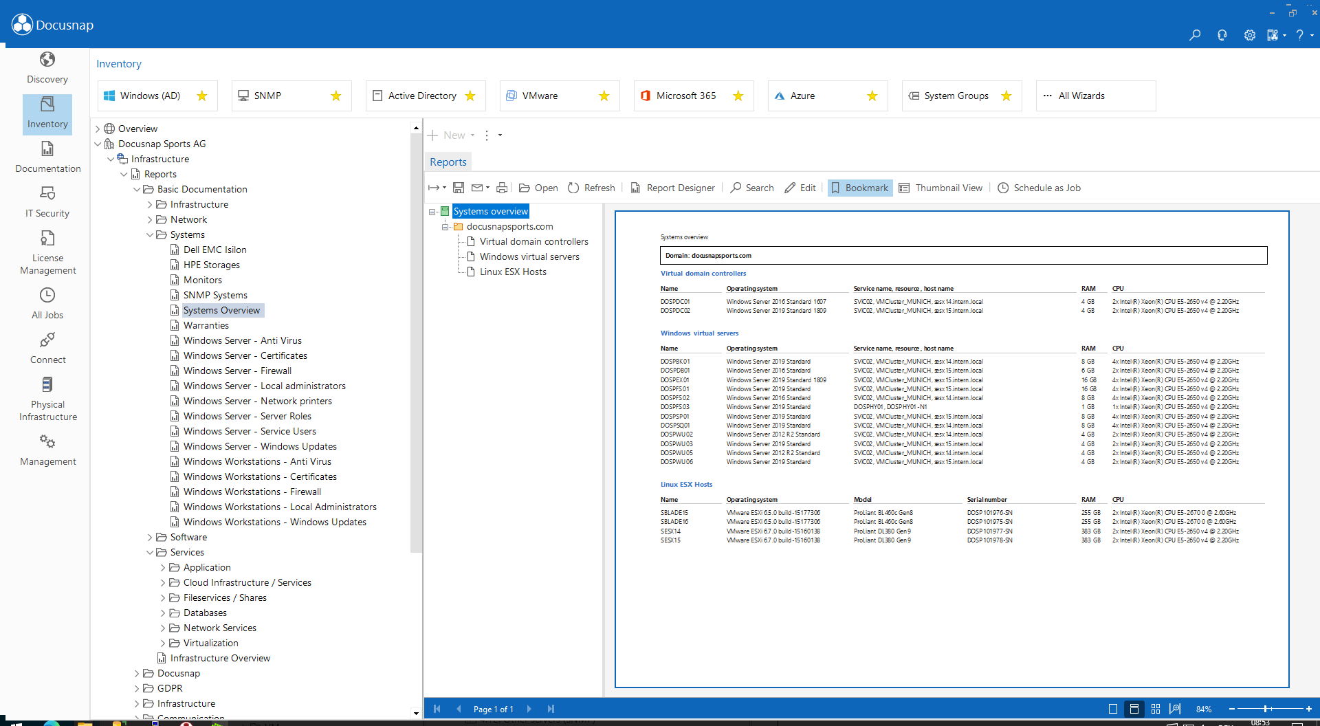Open License Management module
The height and width of the screenshot is (726, 1320).
(47, 252)
